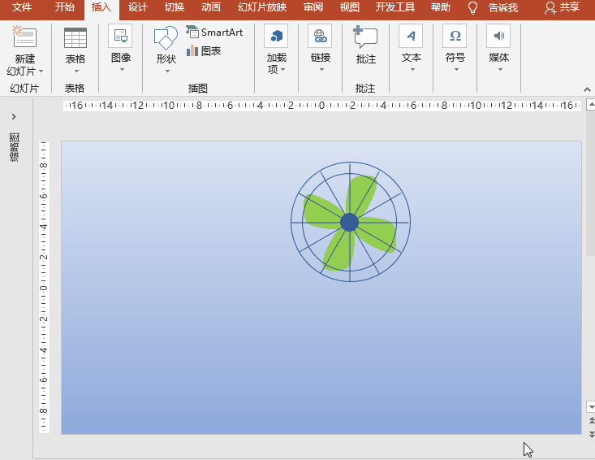Insert a 图表 (Chart)
Image resolution: width=595 pixels, height=460 pixels.
tap(204, 50)
